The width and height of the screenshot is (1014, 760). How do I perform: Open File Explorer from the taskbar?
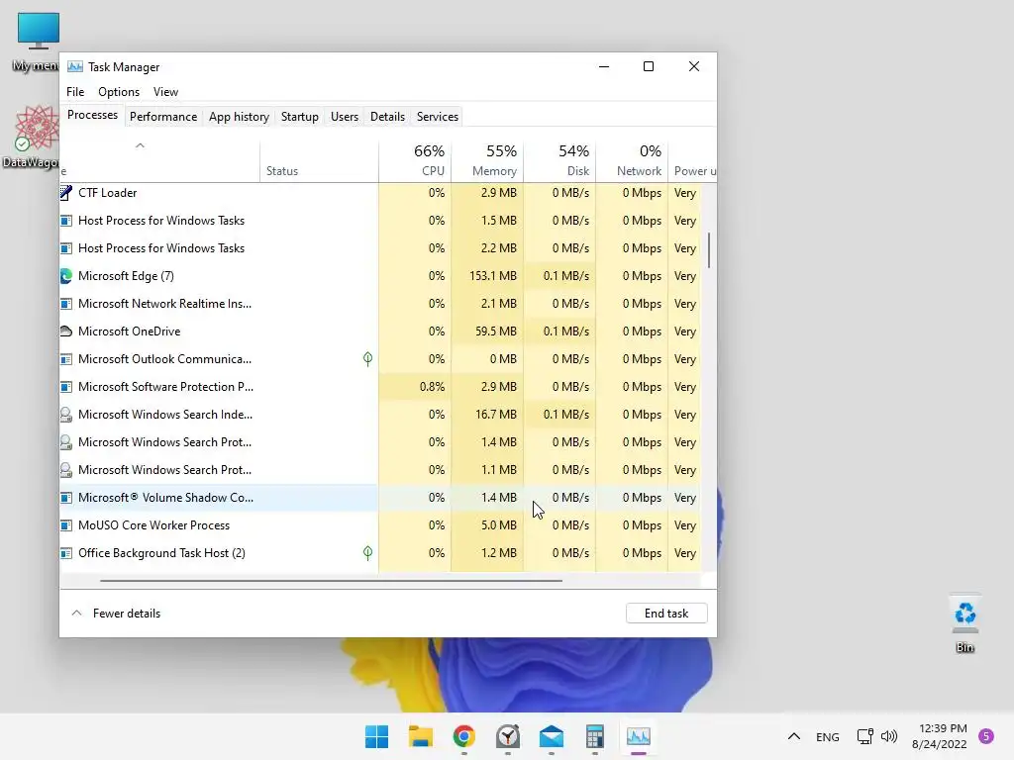(x=420, y=736)
